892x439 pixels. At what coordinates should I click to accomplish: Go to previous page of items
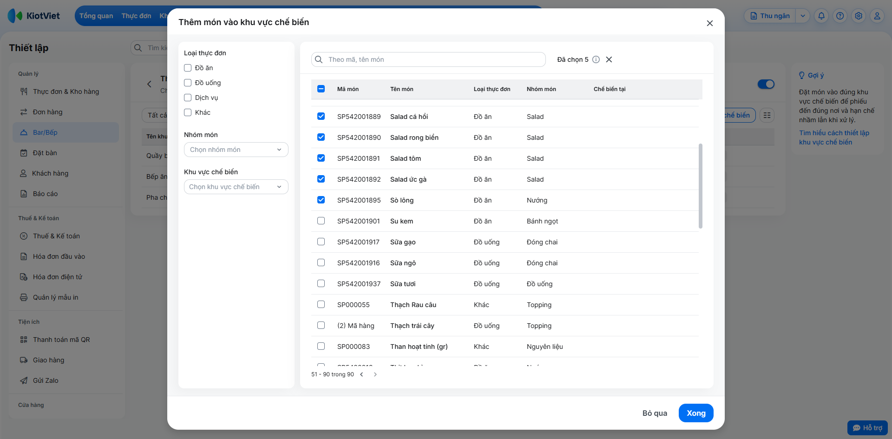click(361, 374)
